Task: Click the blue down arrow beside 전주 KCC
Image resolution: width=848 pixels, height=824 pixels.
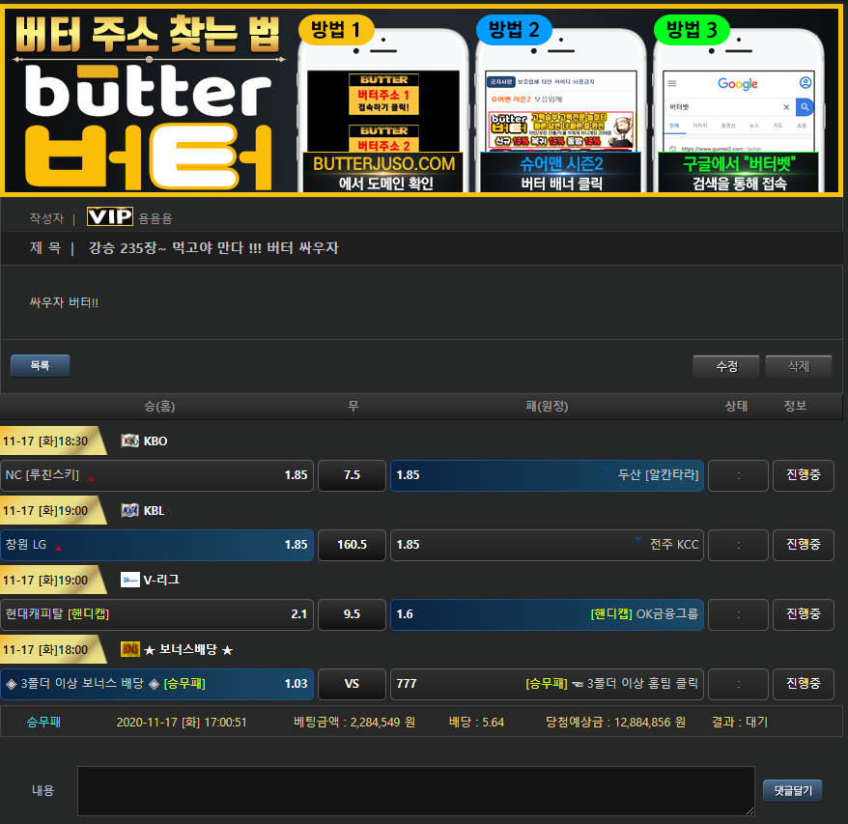Action: coord(637,540)
